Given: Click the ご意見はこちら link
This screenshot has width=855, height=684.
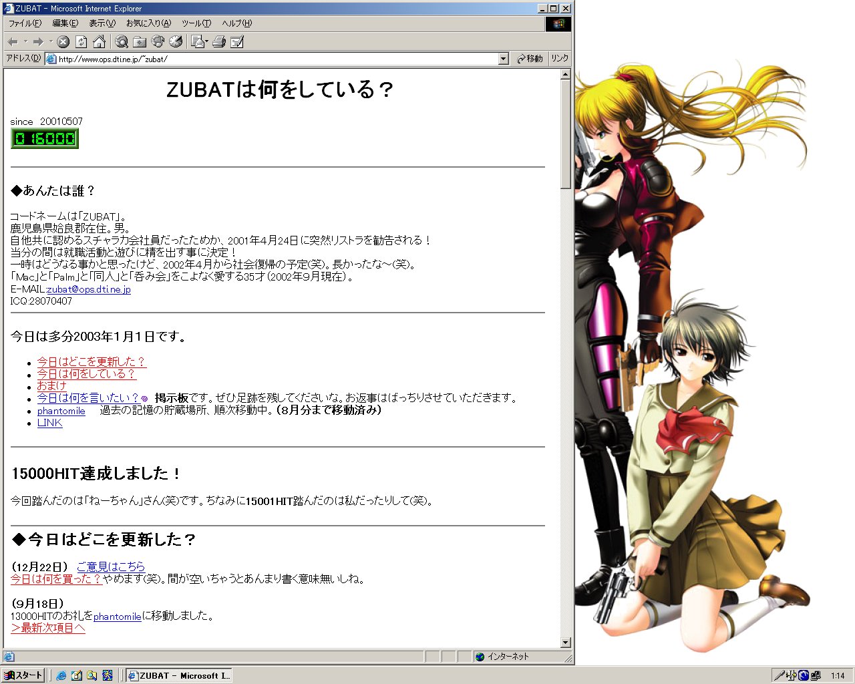Looking at the screenshot, I should click(x=111, y=566).
